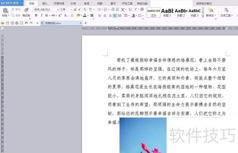Open the 引用 (References) tab

click(x=73, y=3)
